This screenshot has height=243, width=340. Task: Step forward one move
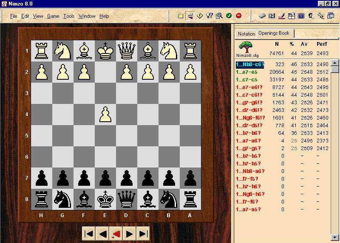pos(130,234)
